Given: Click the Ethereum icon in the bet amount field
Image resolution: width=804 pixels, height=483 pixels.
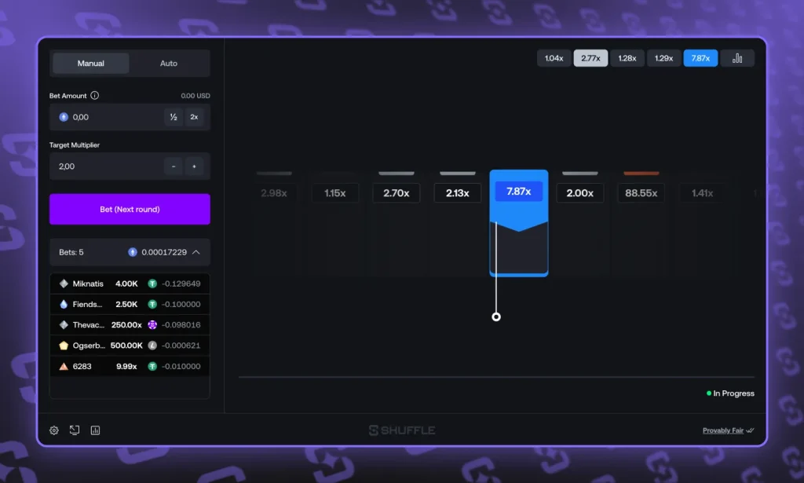Looking at the screenshot, I should coord(64,117).
